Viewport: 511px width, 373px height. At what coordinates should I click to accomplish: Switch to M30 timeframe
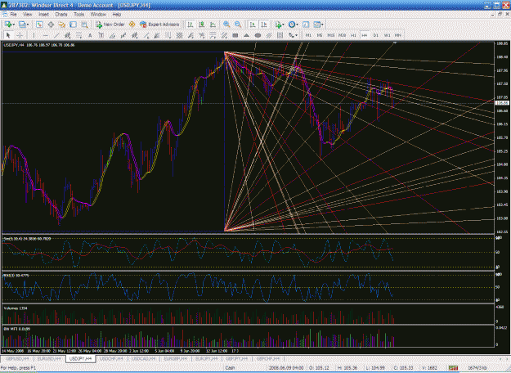pyautogui.click(x=342, y=35)
